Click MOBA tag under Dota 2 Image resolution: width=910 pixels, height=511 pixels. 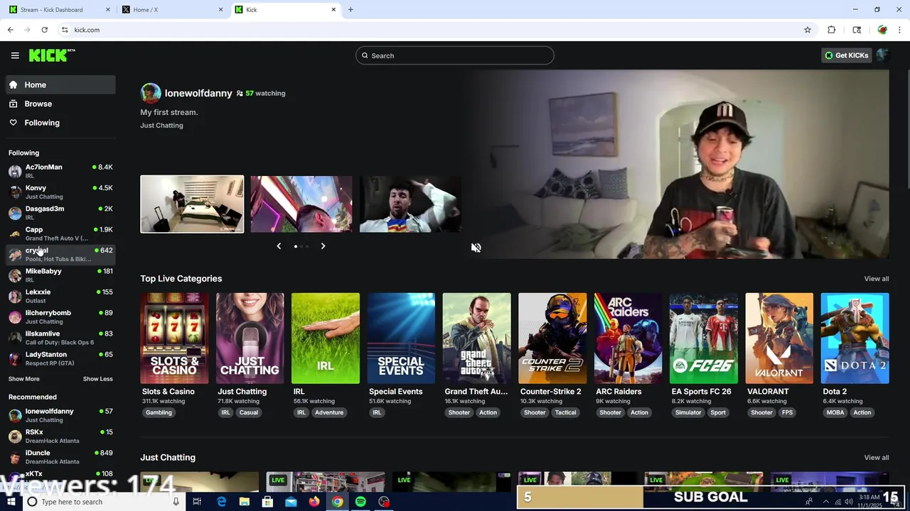tap(835, 412)
